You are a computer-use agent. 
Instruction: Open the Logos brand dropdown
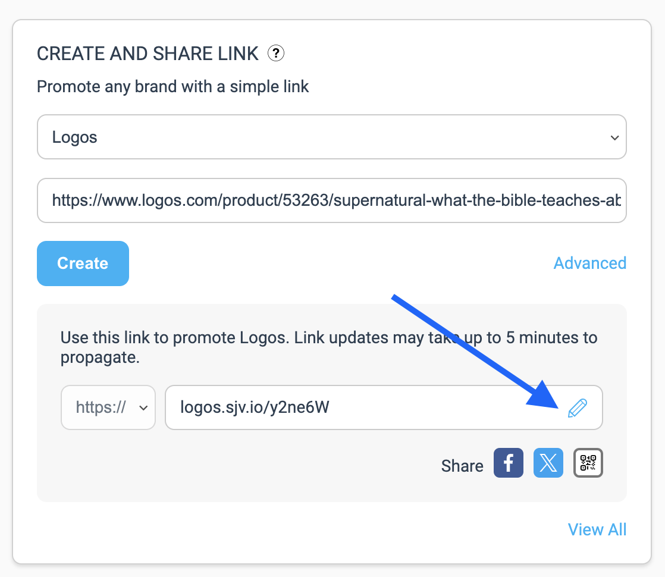point(332,137)
